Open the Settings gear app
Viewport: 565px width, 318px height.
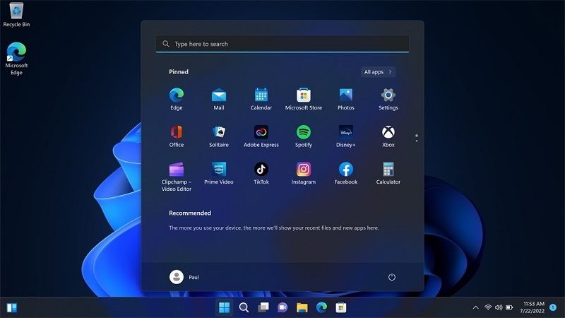pyautogui.click(x=388, y=99)
